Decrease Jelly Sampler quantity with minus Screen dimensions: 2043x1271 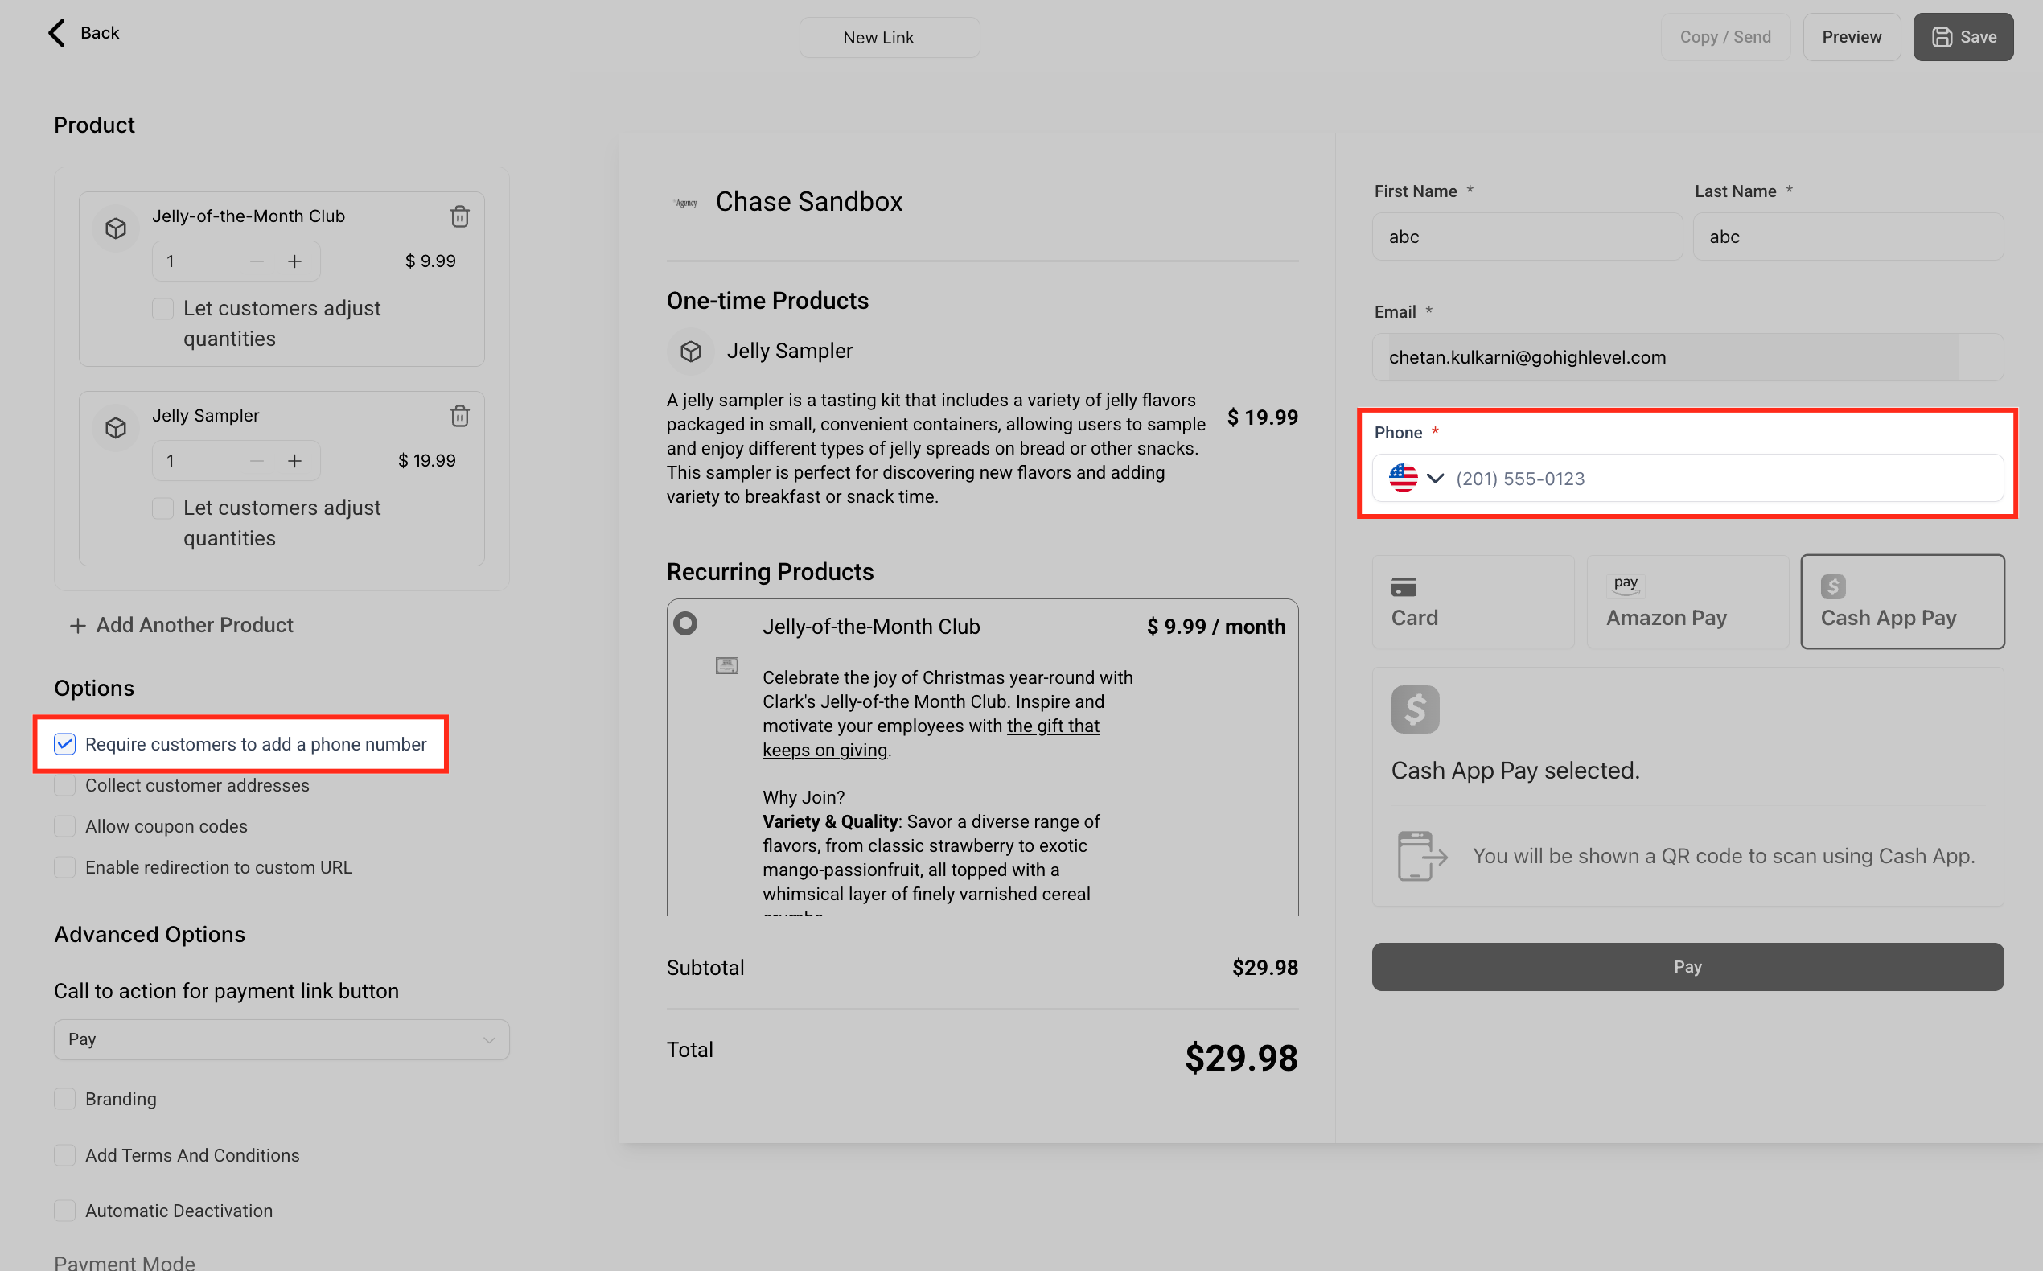tap(257, 461)
